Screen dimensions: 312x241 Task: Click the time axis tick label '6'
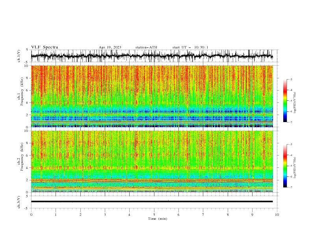(x=178, y=215)
